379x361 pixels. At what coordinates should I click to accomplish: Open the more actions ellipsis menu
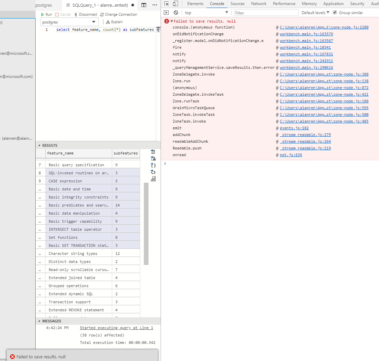tap(154, 5)
